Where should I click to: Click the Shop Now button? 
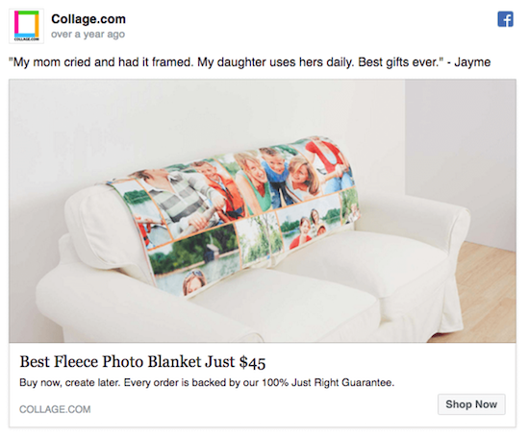(471, 404)
